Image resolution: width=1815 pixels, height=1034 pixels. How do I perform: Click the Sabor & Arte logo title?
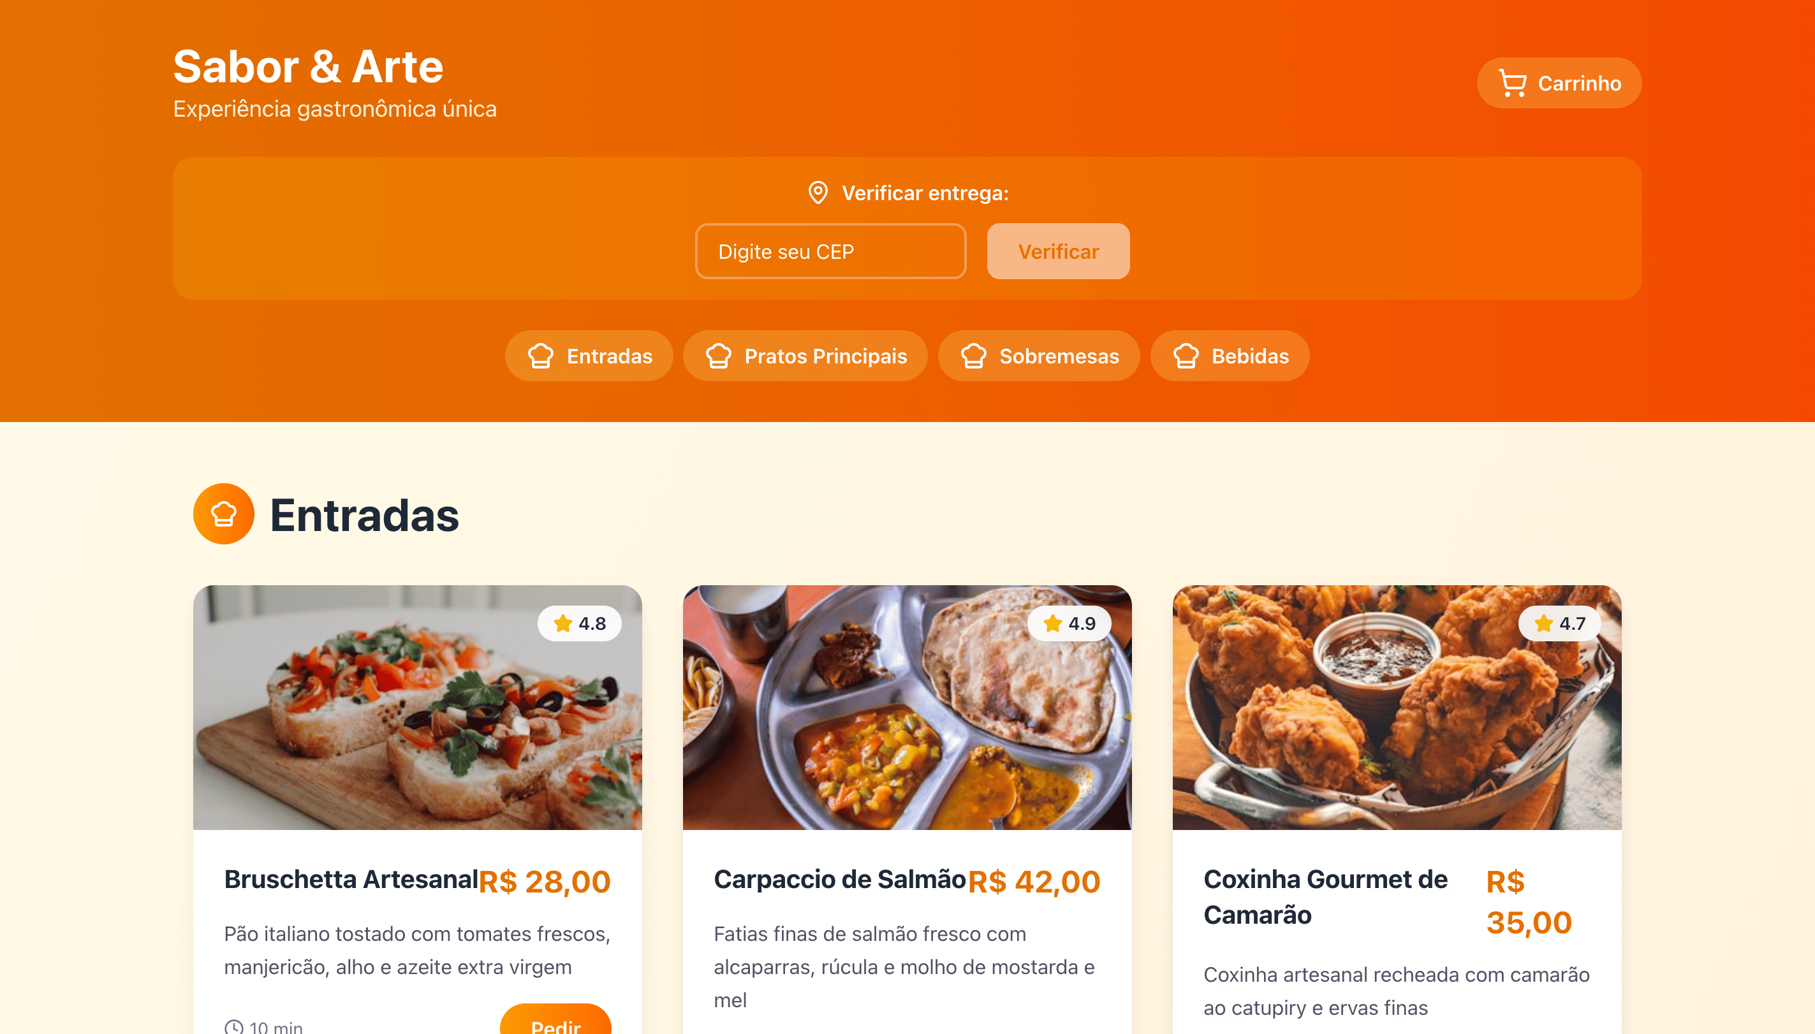308,67
